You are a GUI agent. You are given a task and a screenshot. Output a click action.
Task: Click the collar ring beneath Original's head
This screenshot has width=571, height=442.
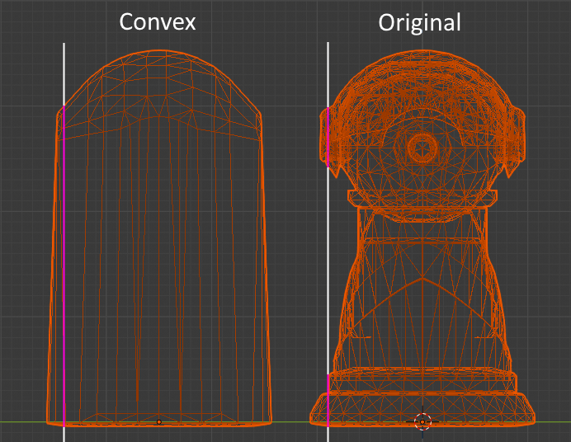(422, 197)
